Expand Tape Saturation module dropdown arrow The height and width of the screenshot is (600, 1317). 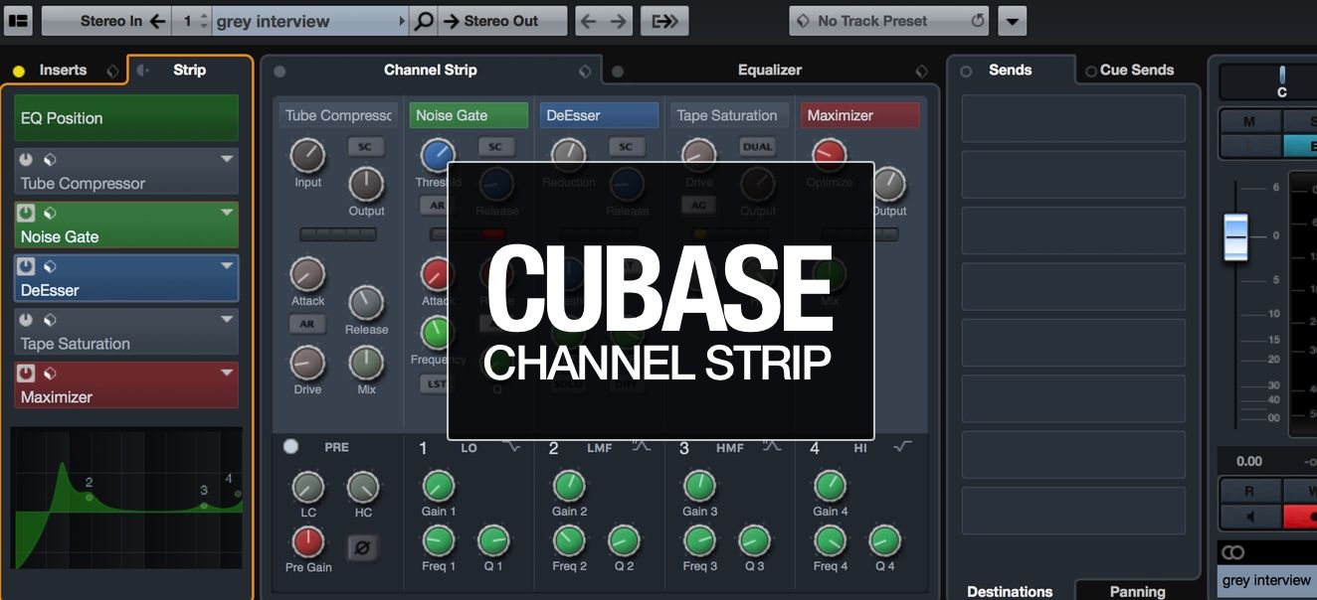coord(227,320)
